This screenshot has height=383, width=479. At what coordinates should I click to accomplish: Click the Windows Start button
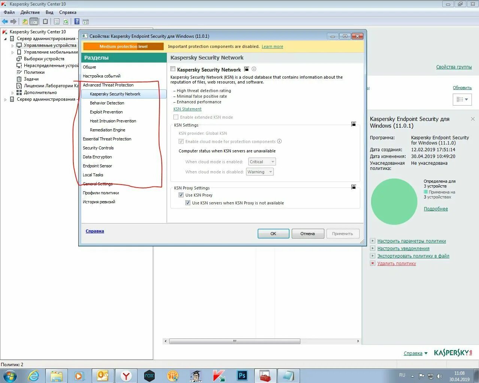pos(10,376)
